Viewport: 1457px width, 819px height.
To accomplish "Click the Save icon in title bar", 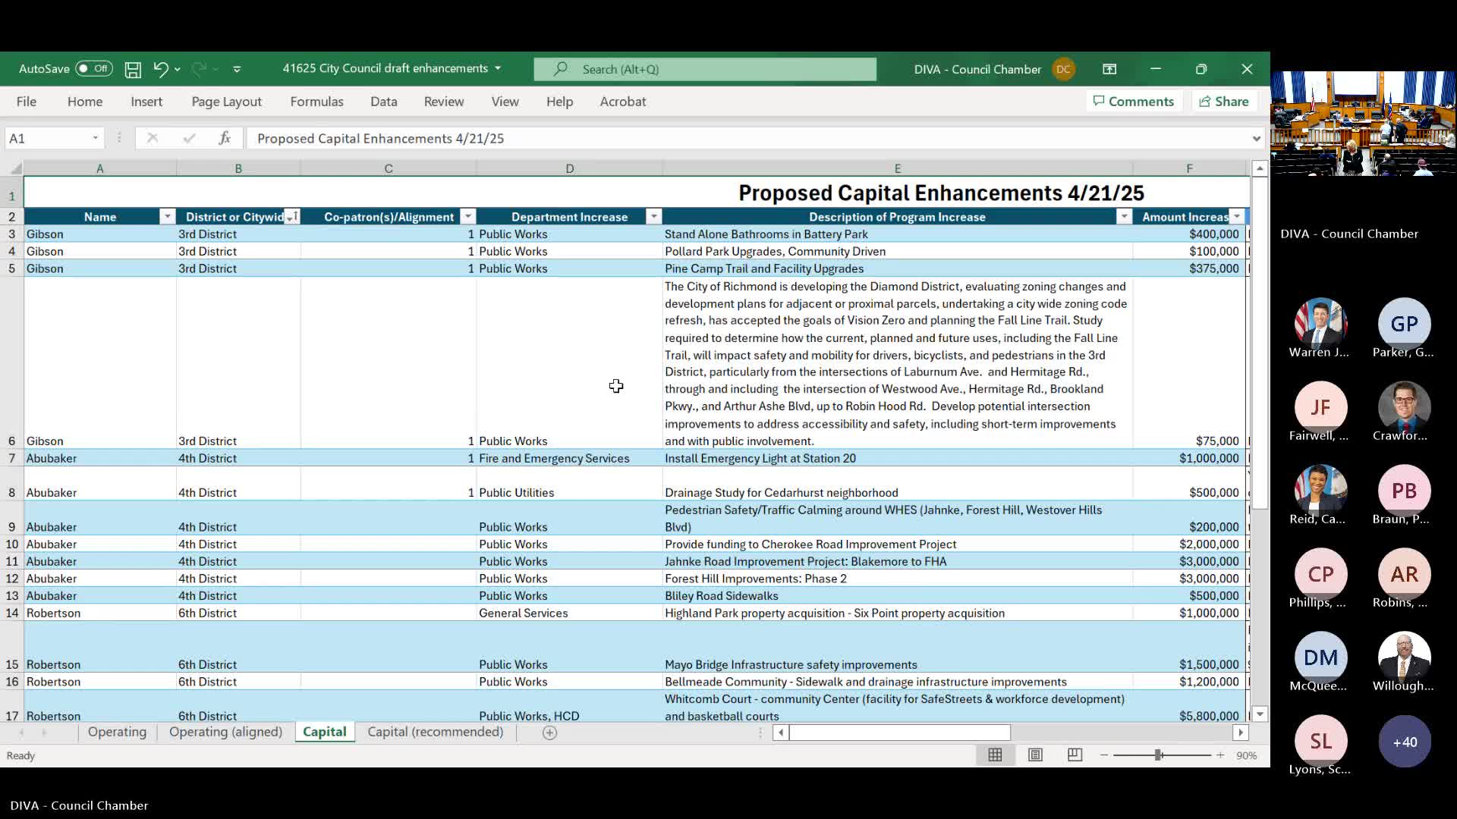I will (133, 69).
